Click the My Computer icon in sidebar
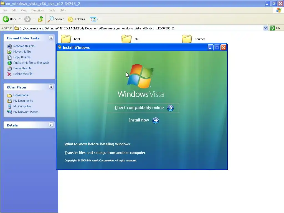 (9, 106)
